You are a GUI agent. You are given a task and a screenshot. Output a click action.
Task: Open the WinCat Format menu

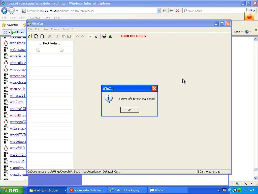tap(55, 29)
